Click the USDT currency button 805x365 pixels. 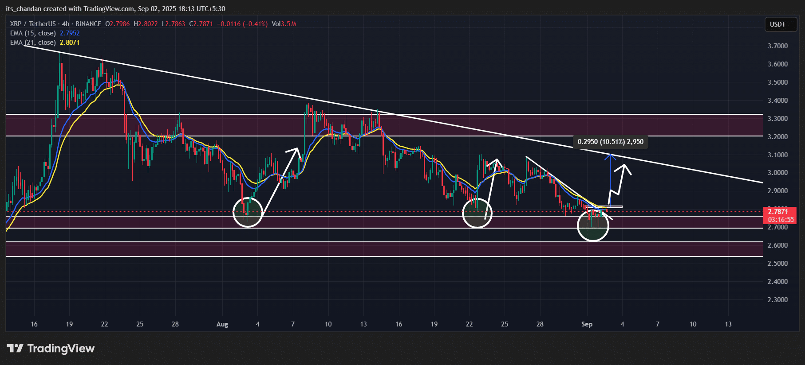coord(777,24)
